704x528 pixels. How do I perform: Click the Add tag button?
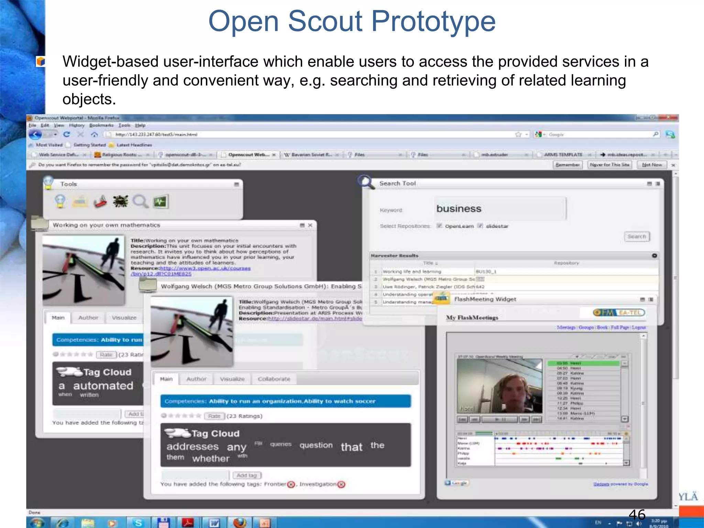click(247, 475)
